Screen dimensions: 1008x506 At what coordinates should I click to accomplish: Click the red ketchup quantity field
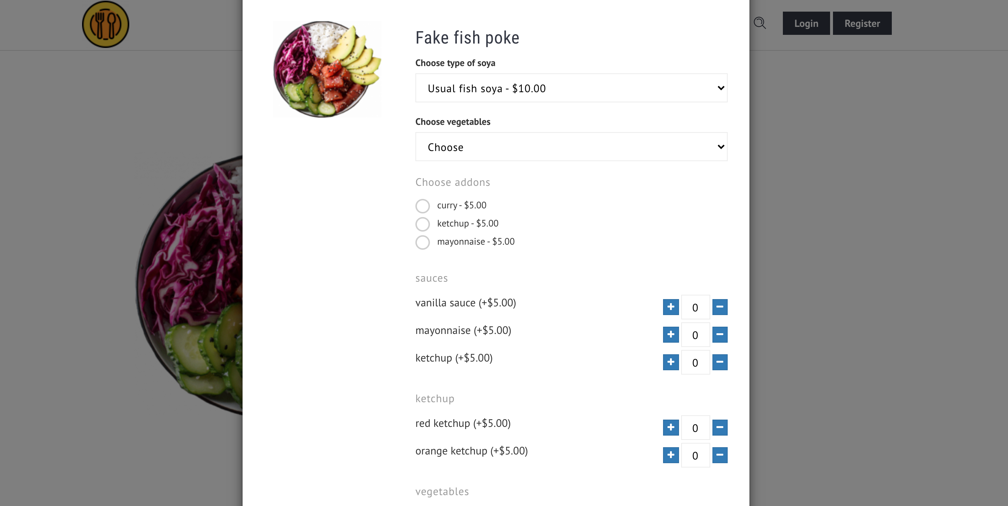pyautogui.click(x=695, y=427)
